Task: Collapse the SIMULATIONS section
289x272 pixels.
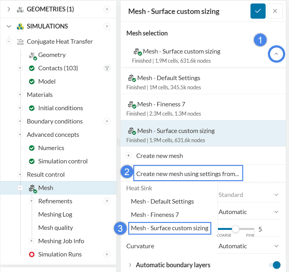Action: pyautogui.click(x=9, y=26)
